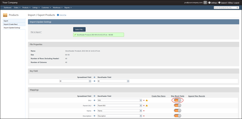Click the Create New Items column header

tap(159, 96)
